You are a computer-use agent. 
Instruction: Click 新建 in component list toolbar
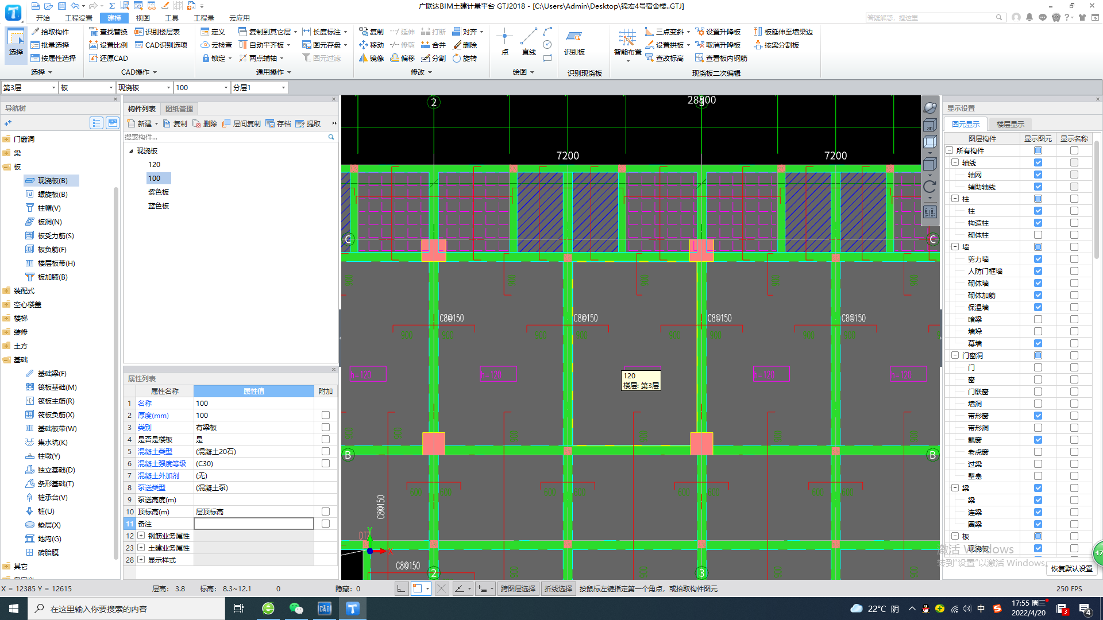pos(142,123)
